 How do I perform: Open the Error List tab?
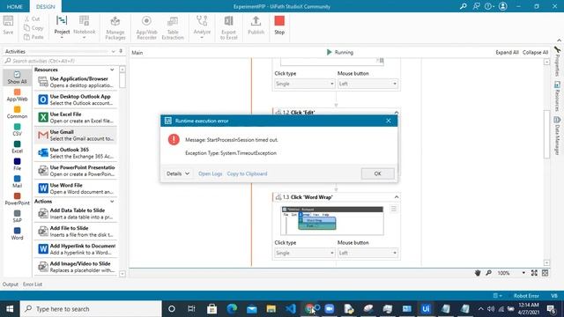[x=33, y=284]
